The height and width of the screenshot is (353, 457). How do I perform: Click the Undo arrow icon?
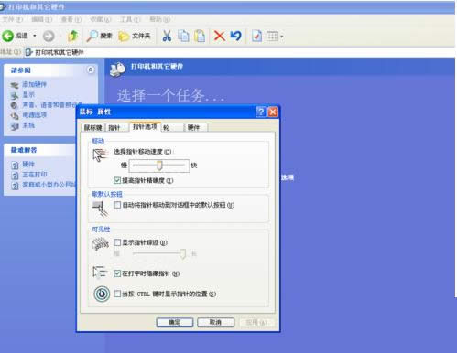[x=235, y=36]
